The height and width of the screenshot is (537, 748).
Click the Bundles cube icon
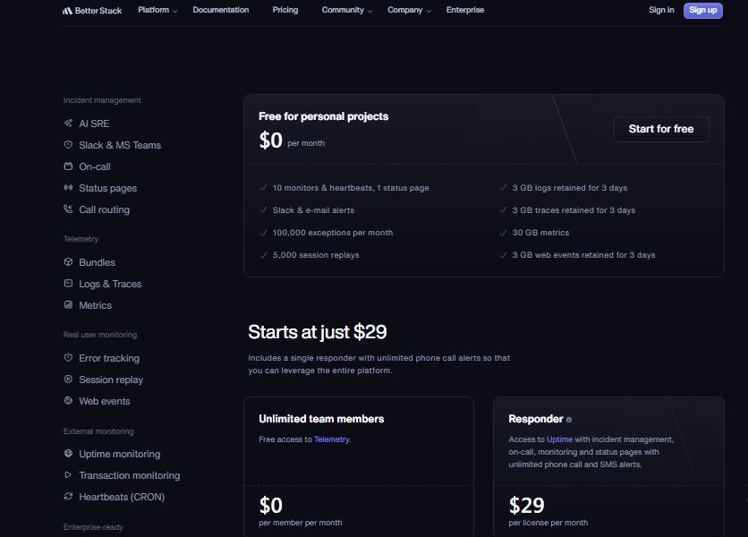(68, 261)
